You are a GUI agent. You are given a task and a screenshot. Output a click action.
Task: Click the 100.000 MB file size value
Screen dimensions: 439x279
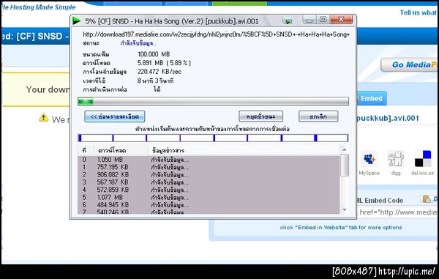pyautogui.click(x=154, y=54)
